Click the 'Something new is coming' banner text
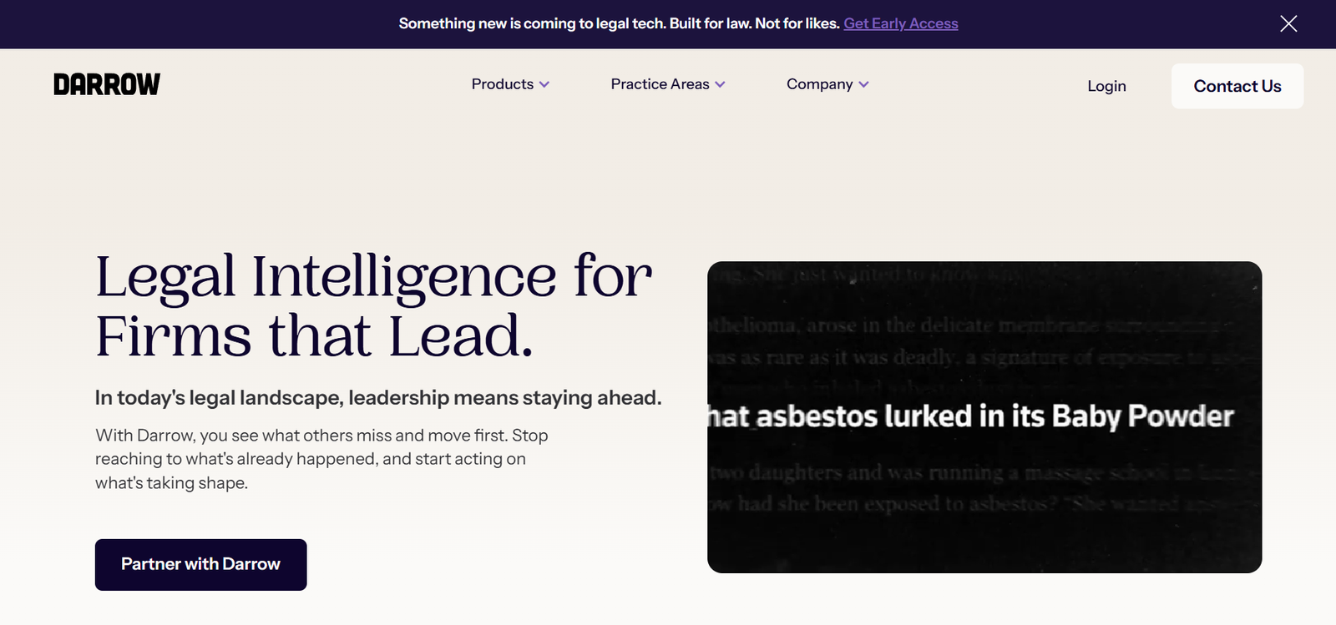Viewport: 1336px width, 625px height. tap(532, 23)
